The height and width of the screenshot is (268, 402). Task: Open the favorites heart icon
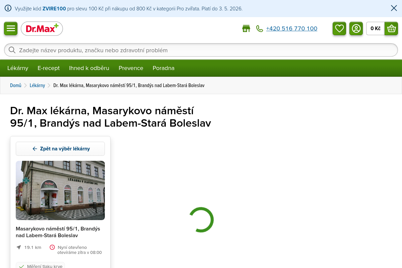pyautogui.click(x=339, y=28)
